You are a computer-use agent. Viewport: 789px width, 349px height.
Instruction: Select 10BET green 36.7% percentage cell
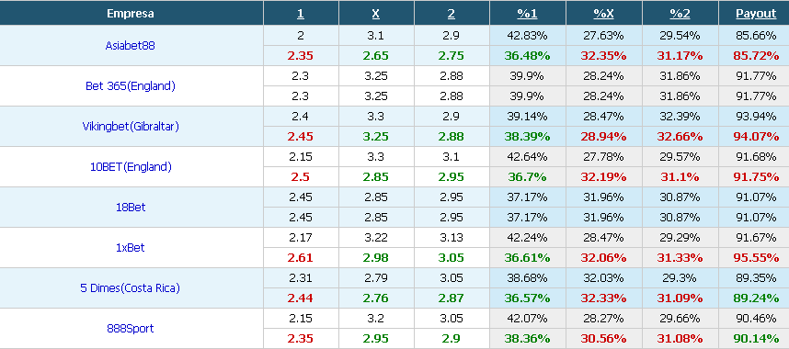527,177
